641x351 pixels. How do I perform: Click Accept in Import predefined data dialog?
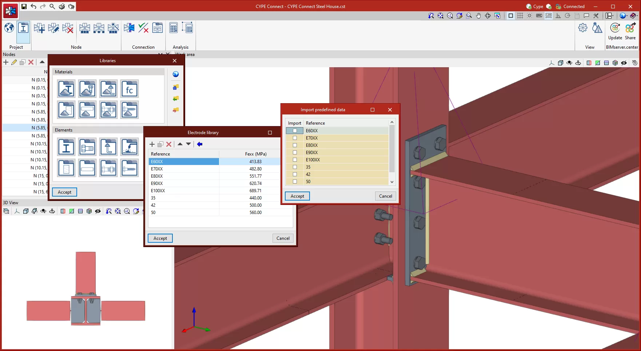[x=297, y=196]
